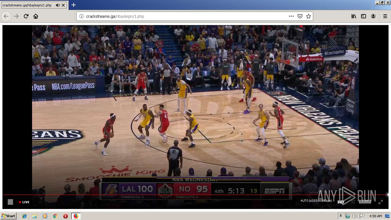Launch Windows Media Player from taskbar

coord(45,216)
